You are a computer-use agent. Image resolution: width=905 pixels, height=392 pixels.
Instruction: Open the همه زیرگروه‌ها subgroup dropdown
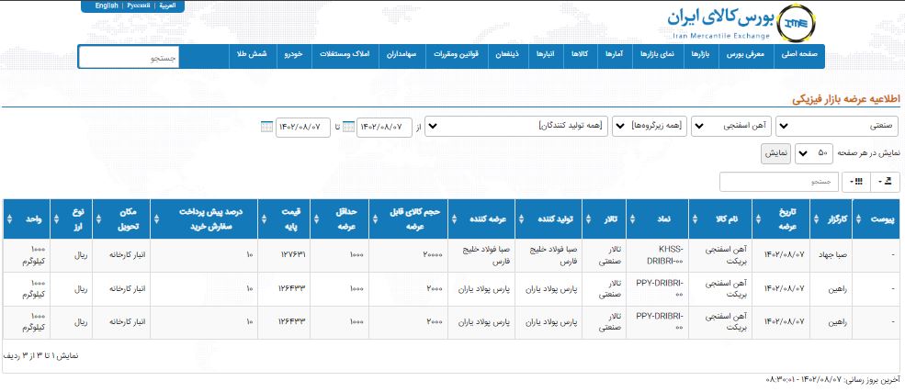click(650, 127)
